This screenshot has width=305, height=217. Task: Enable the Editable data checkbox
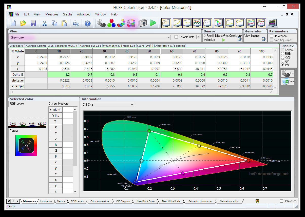coord(176,37)
